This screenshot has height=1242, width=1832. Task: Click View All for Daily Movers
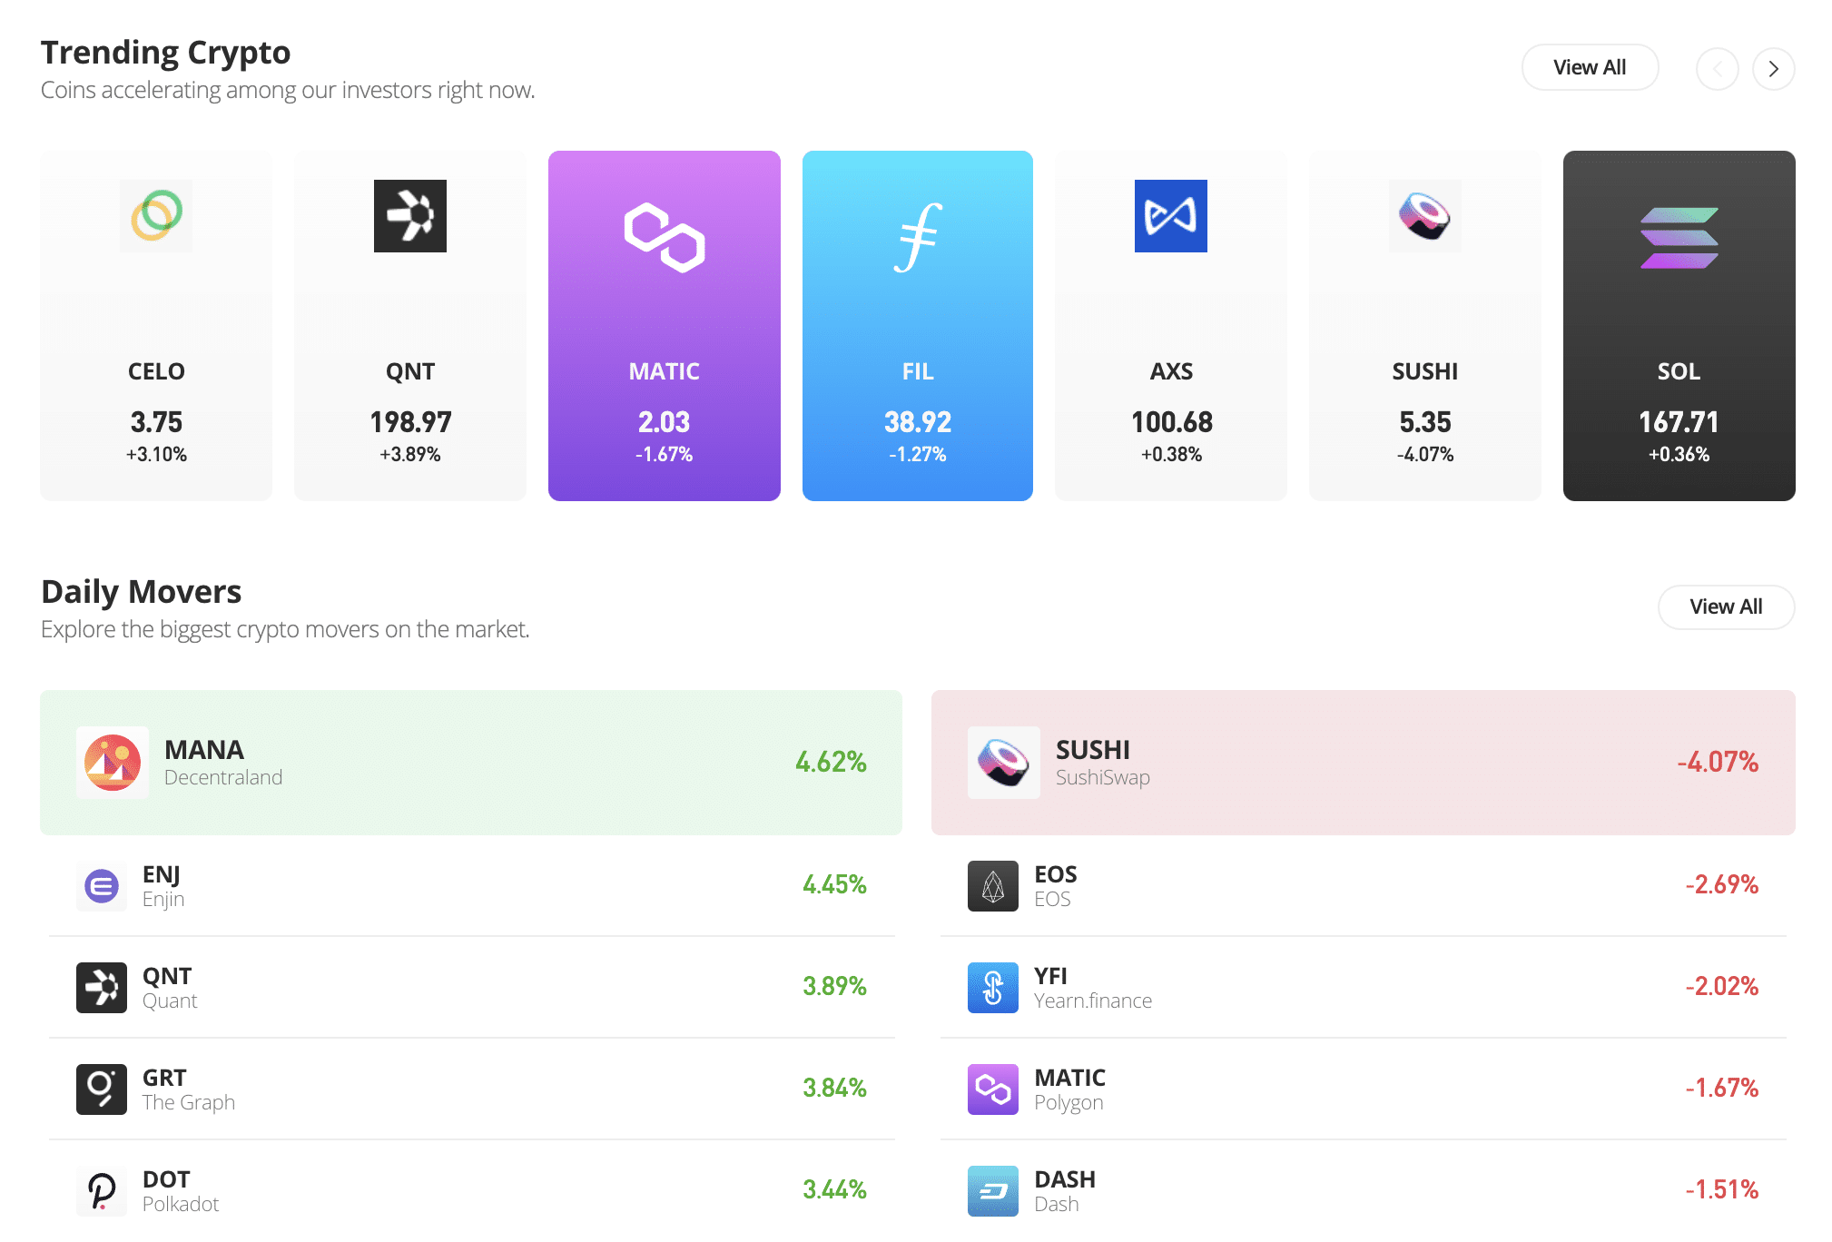pyautogui.click(x=1727, y=606)
